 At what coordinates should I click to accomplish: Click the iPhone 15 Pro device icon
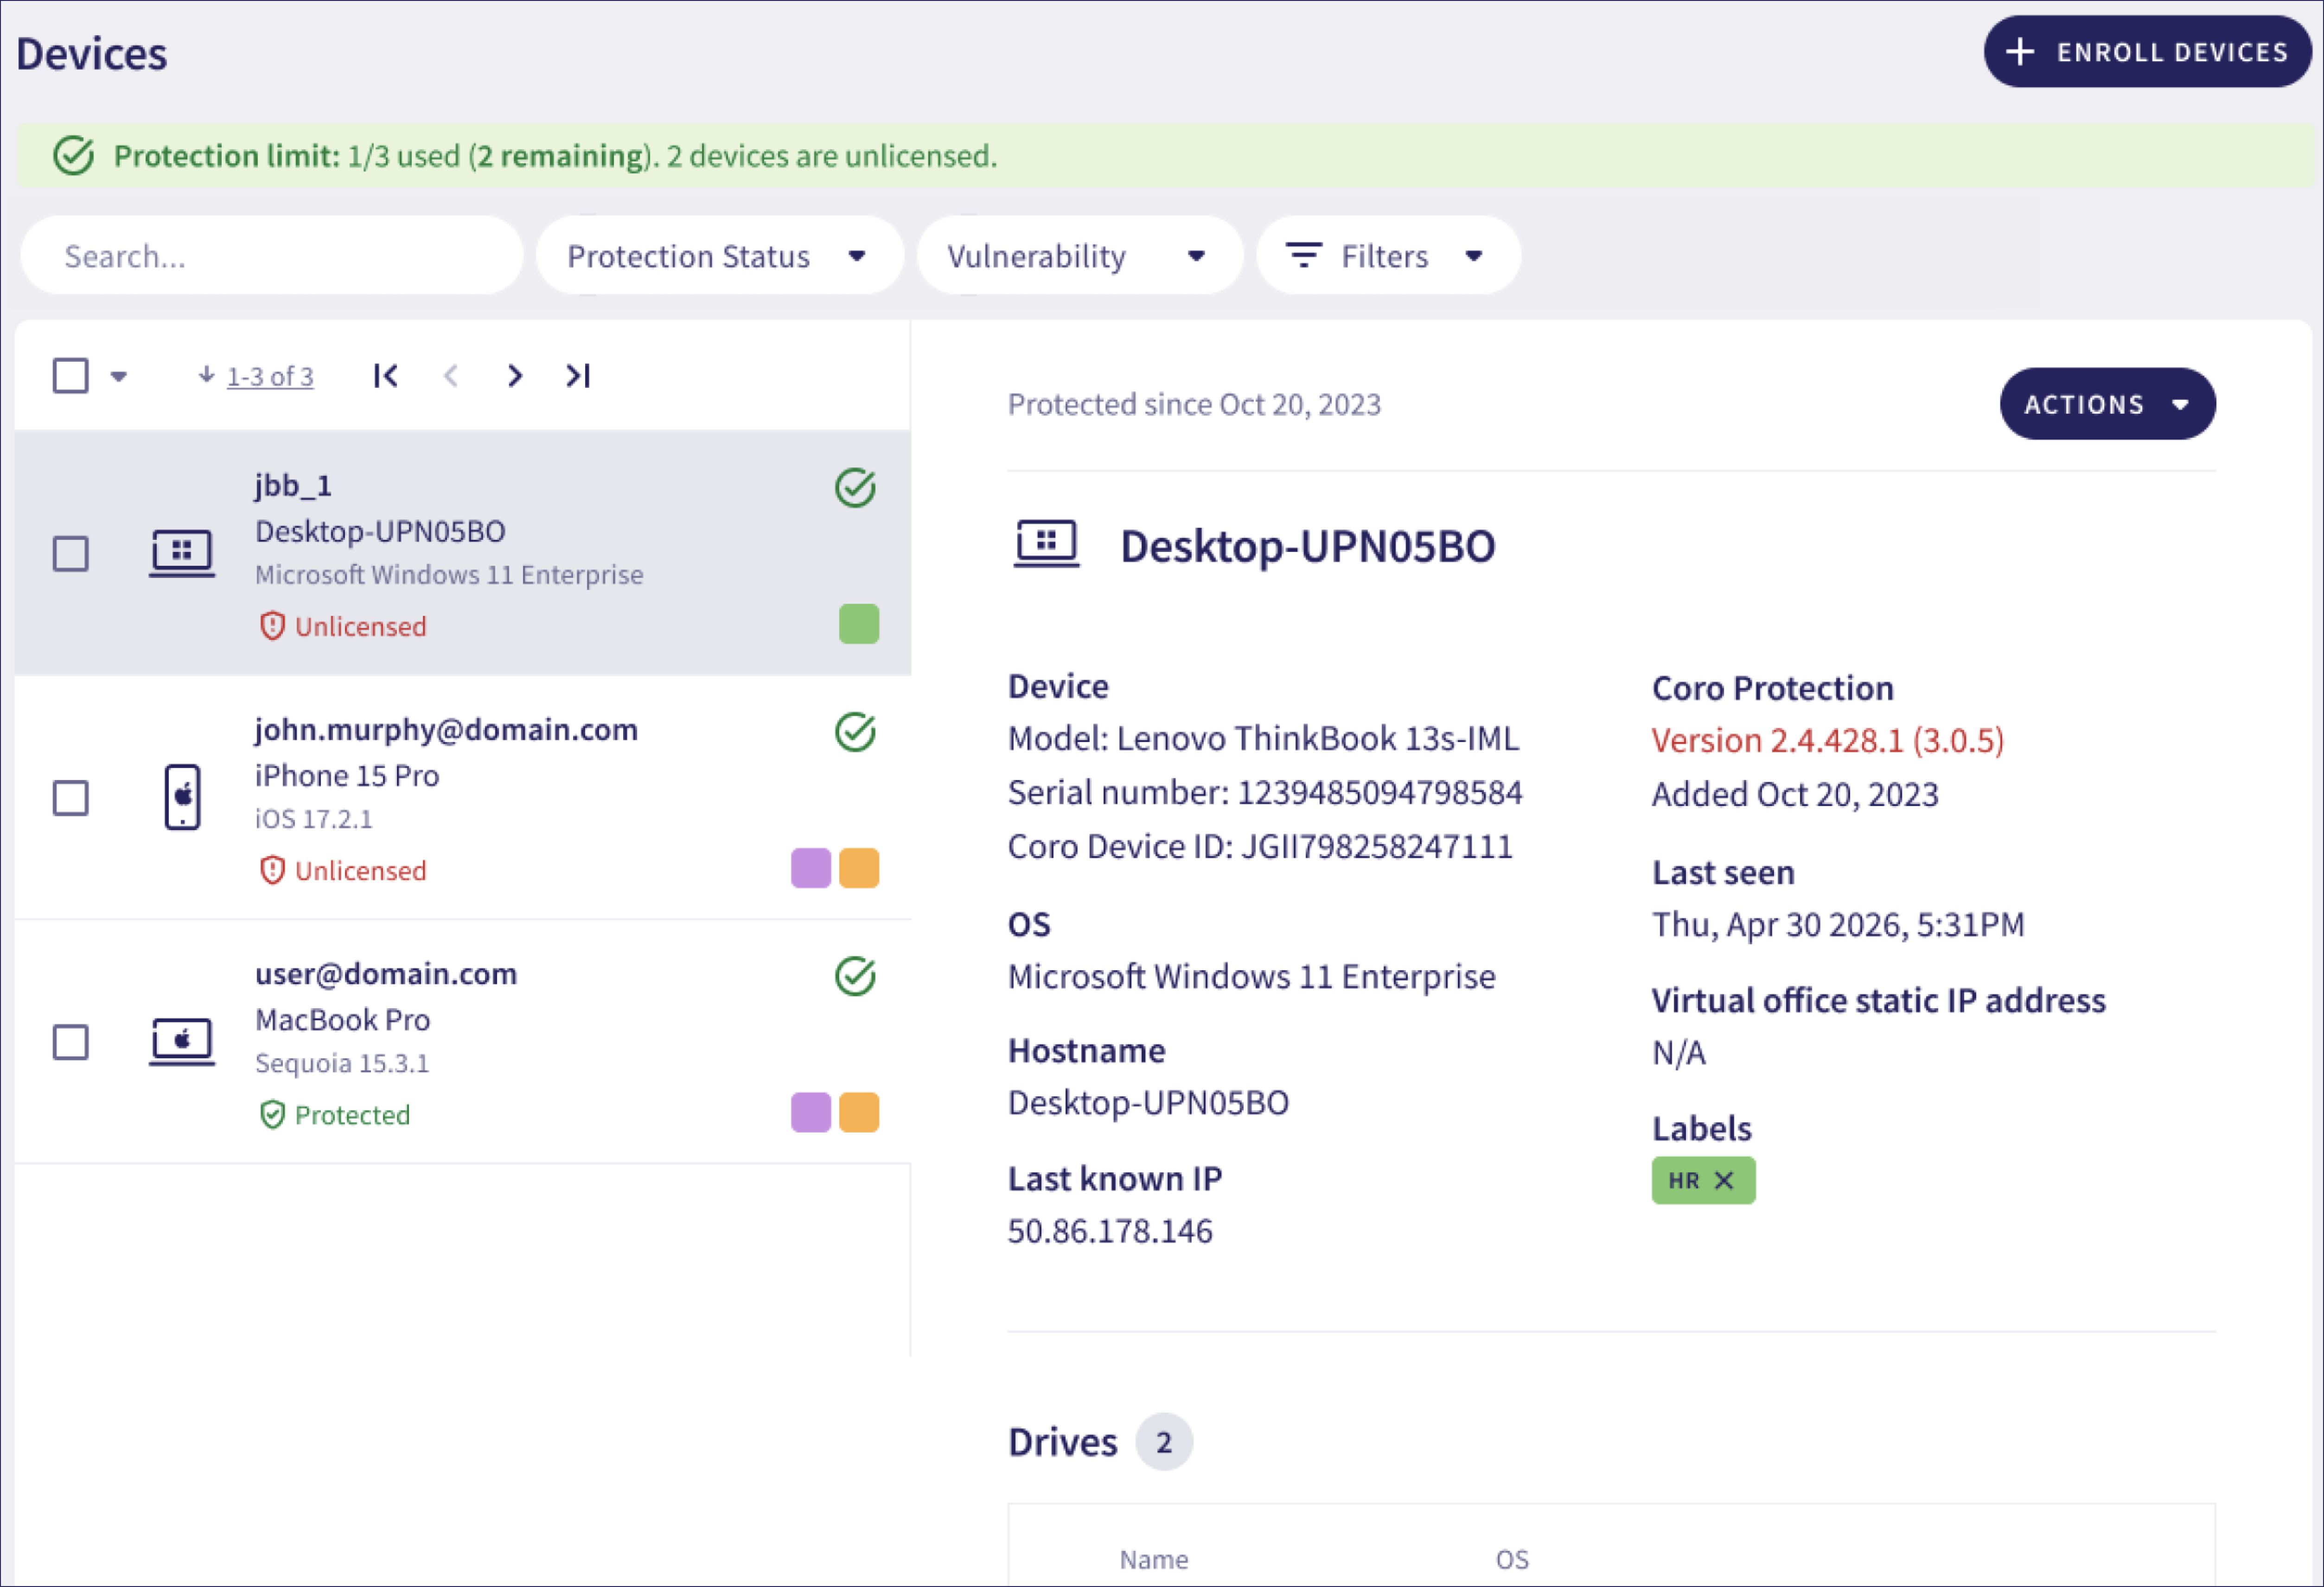click(x=182, y=797)
